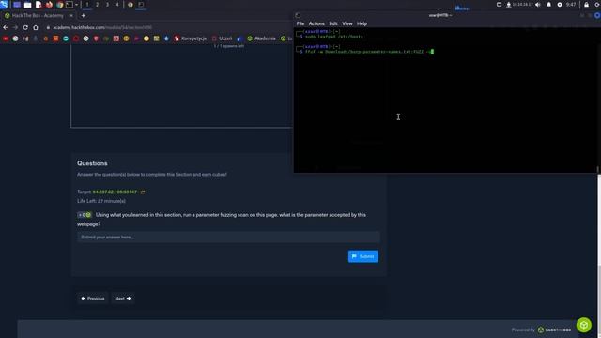Screen dimensions: 601x338
Task: Open a new browser tab
Action: pos(84,16)
